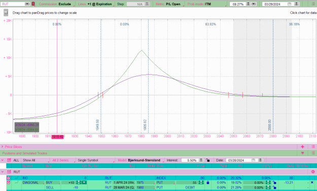Viewport: 317px width, 191px height.
Task: Click the 1985.62 vertical slice line label
Action: (145, 125)
